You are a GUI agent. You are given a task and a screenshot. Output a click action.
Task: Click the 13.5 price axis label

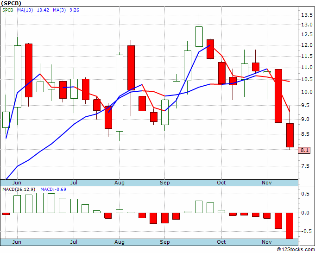pyautogui.click(x=307, y=15)
